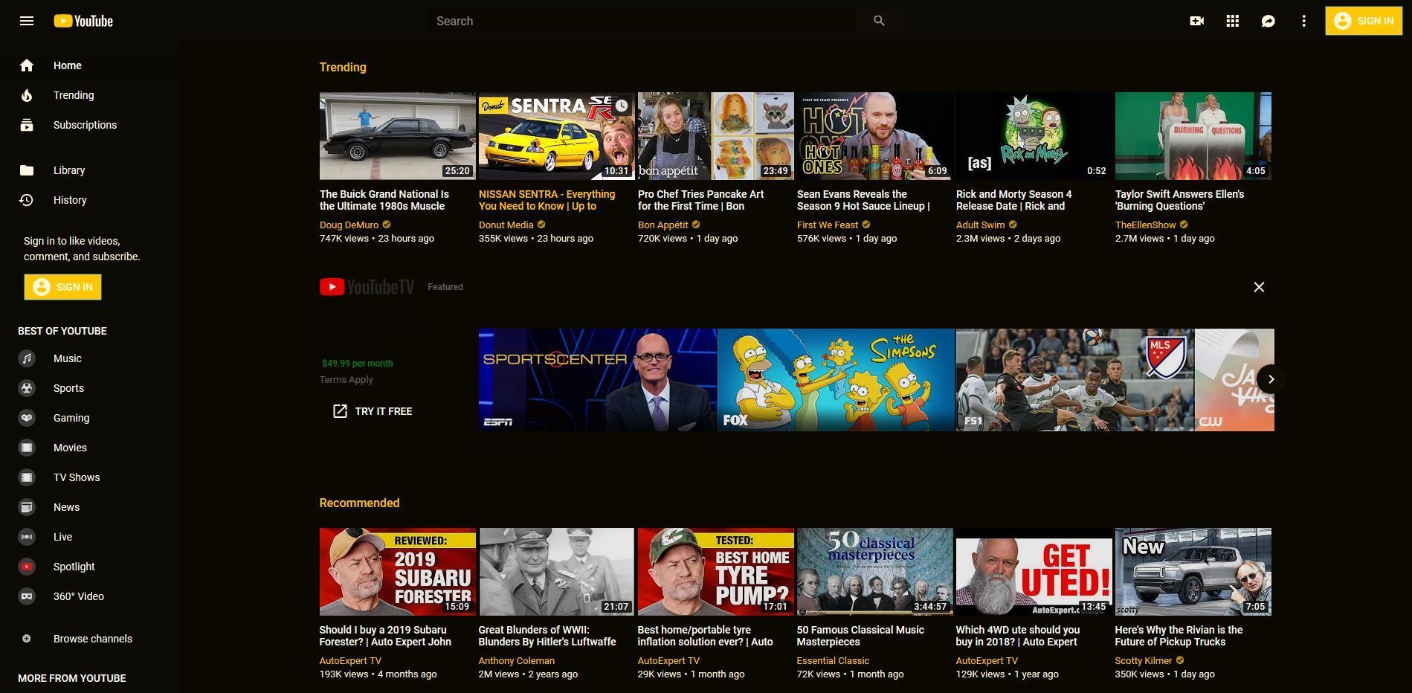Open the hamburger guide menu
1412x693 pixels.
coord(27,21)
